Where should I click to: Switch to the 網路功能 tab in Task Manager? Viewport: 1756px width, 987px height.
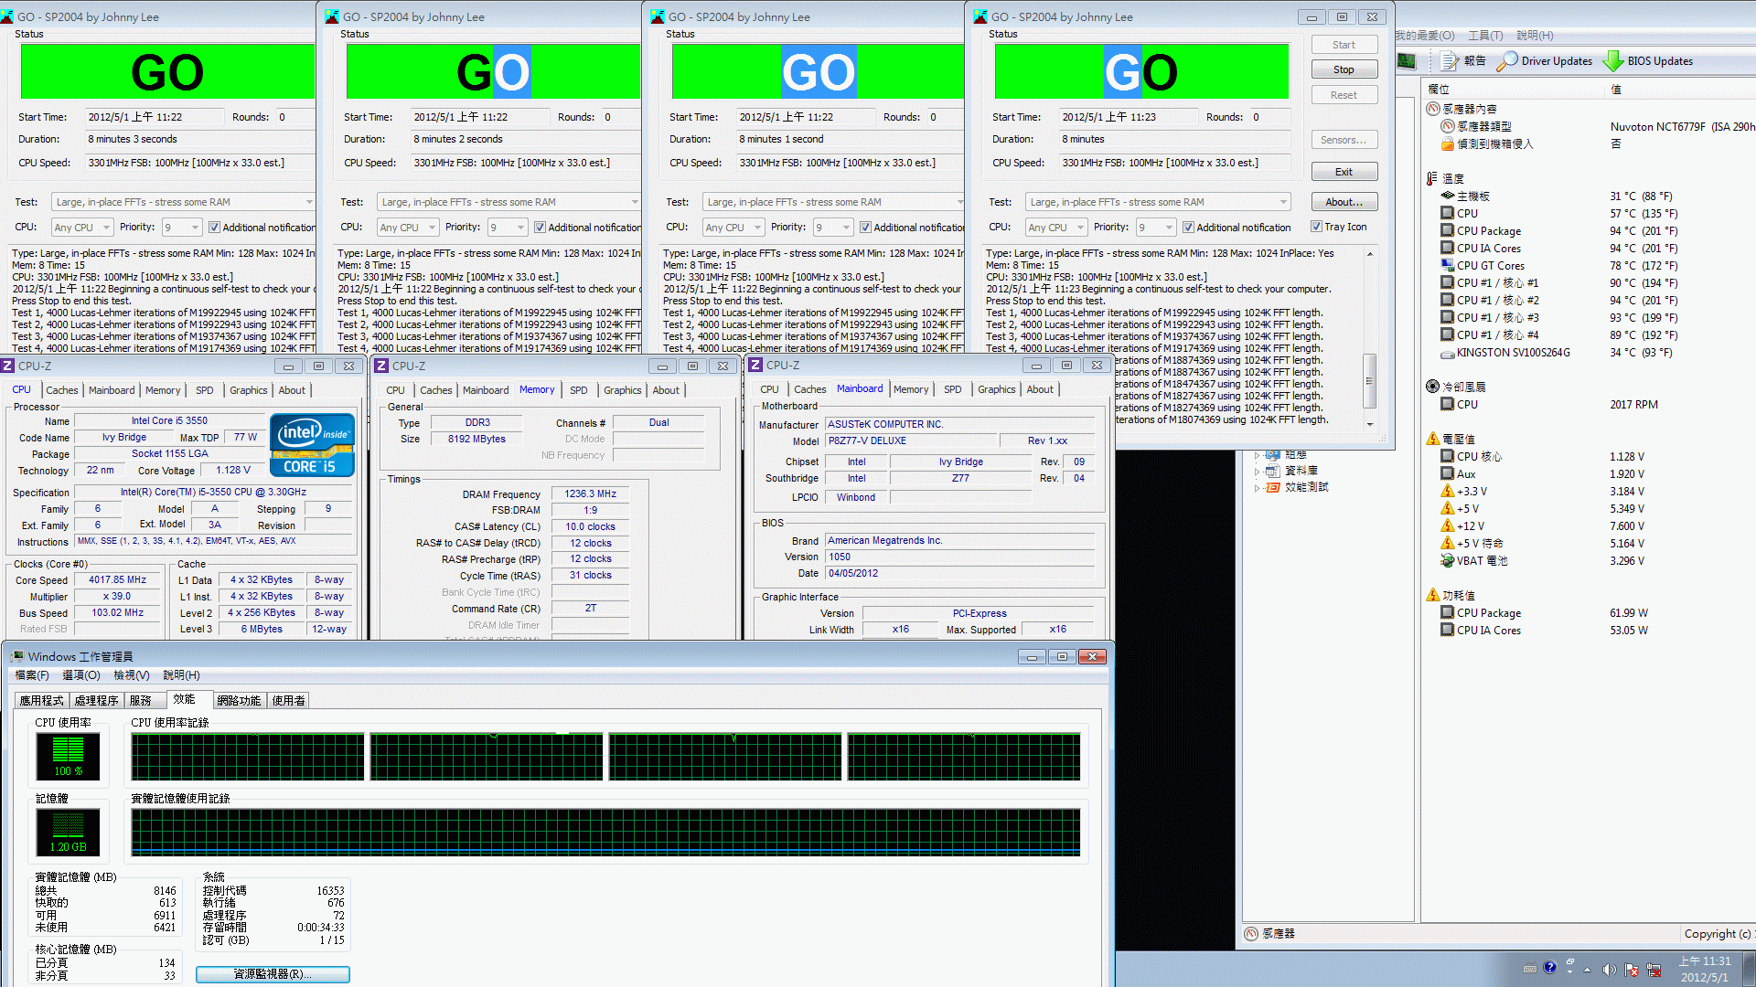coord(239,700)
